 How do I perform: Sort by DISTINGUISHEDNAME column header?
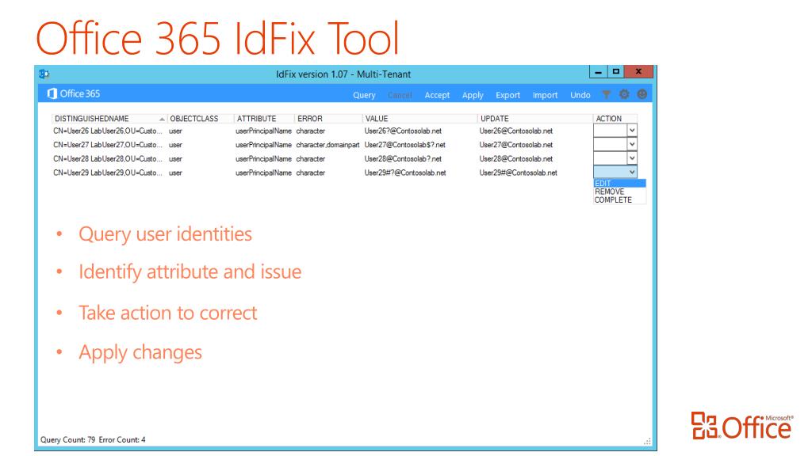(x=109, y=119)
